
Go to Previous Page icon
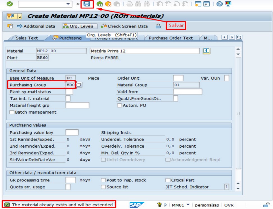coord(168,4)
